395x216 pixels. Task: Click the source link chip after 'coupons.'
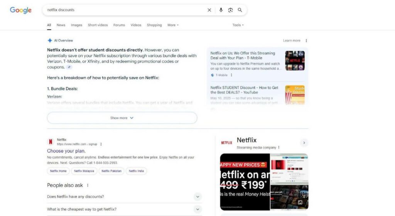69,67
